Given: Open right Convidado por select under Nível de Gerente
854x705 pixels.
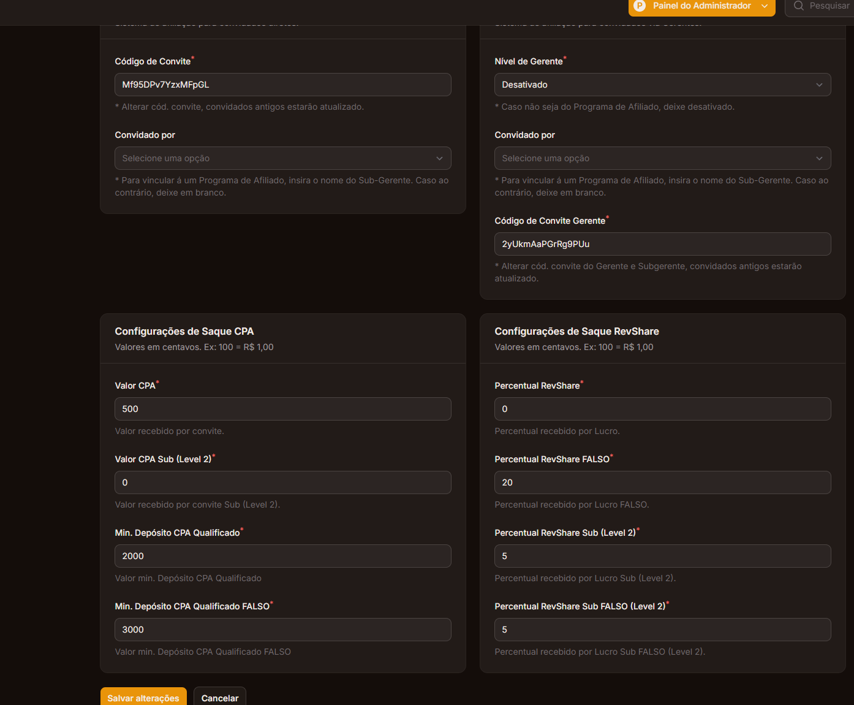Looking at the screenshot, I should click(x=662, y=158).
